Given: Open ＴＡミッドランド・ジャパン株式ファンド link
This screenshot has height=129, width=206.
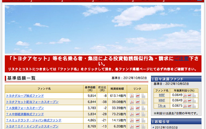Looking at the screenshot, I should 33,120.
